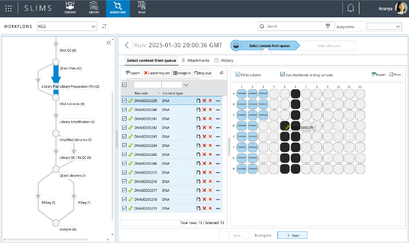The image size is (409, 249).
Task: Open the three-dots menu for DNA00000240
Action: pyautogui.click(x=218, y=110)
